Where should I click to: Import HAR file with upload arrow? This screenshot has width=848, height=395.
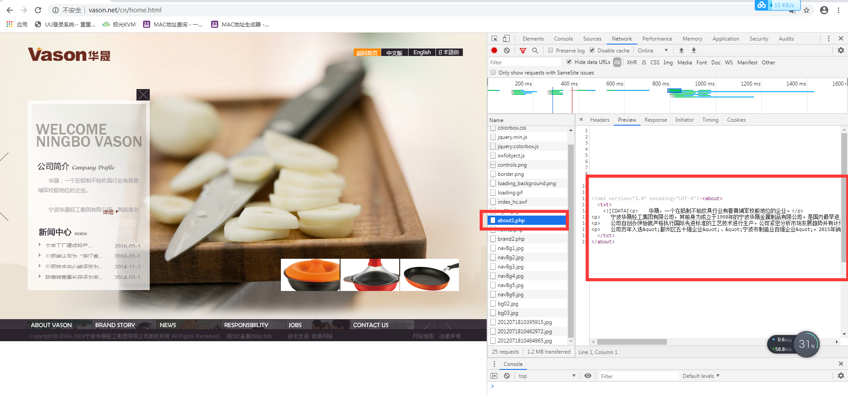click(681, 51)
